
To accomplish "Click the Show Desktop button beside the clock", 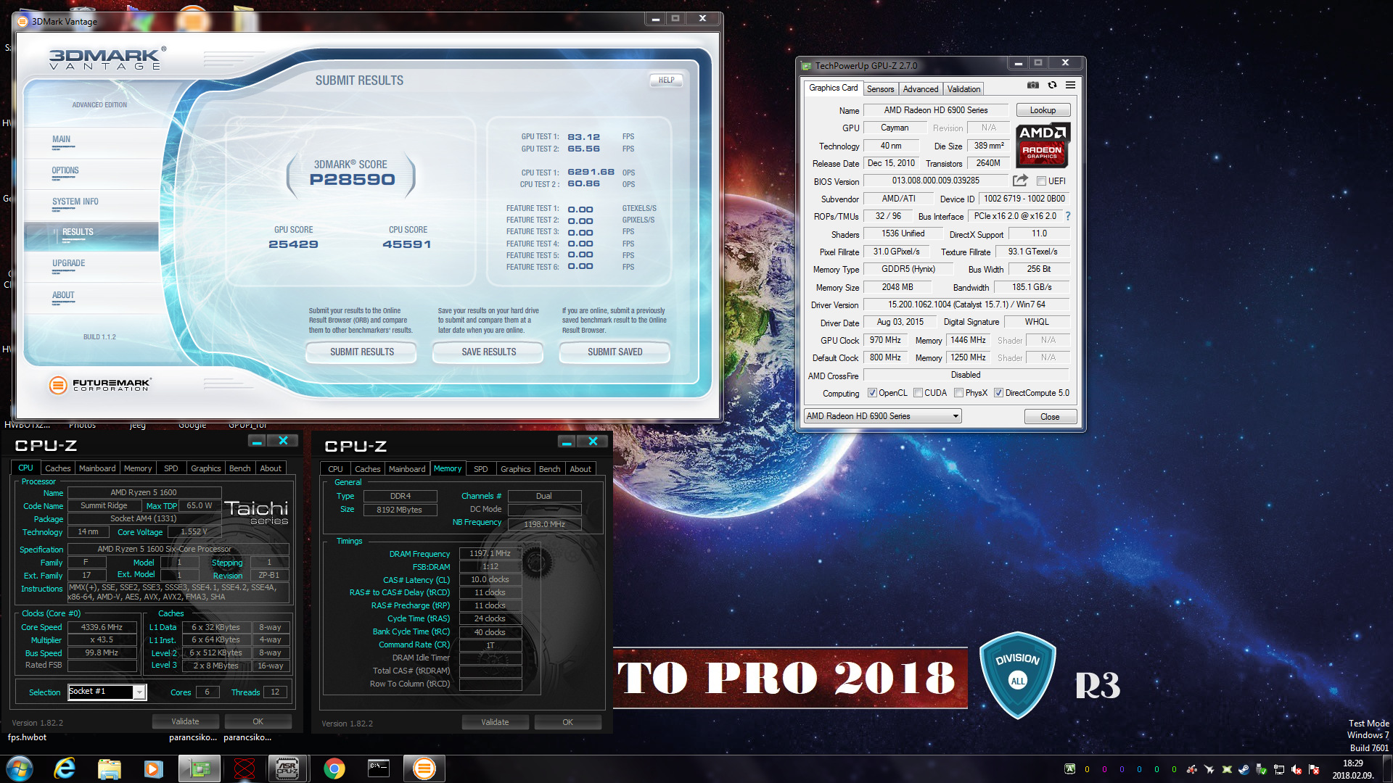I will tap(1386, 768).
